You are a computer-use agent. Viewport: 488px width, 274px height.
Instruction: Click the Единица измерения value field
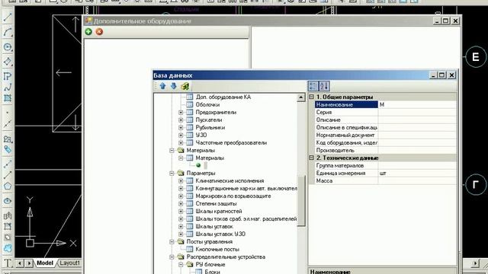point(417,173)
